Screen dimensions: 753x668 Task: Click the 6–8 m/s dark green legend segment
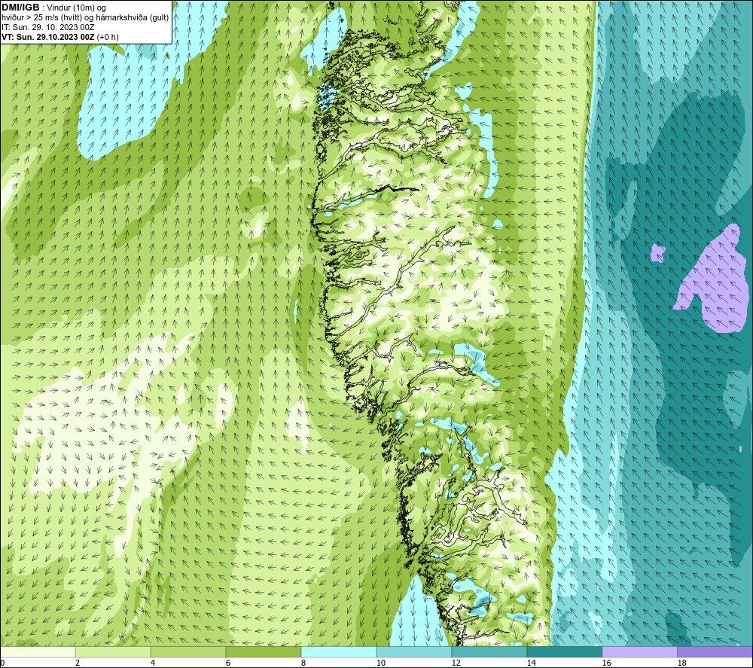[263, 651]
